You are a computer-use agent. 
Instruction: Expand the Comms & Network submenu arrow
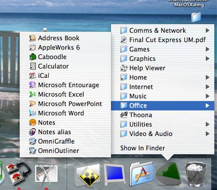[208, 30]
